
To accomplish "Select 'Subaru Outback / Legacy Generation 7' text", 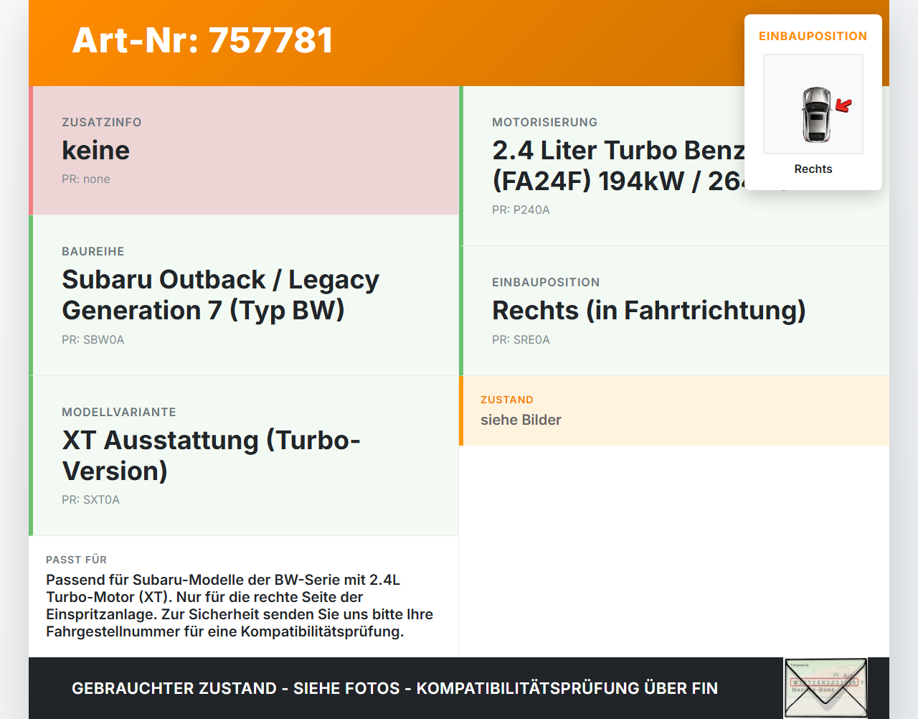I will point(221,295).
